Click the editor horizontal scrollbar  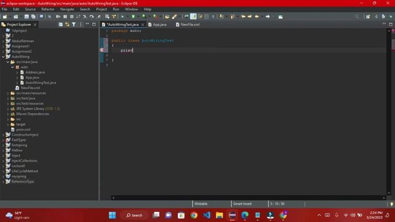pos(248,198)
